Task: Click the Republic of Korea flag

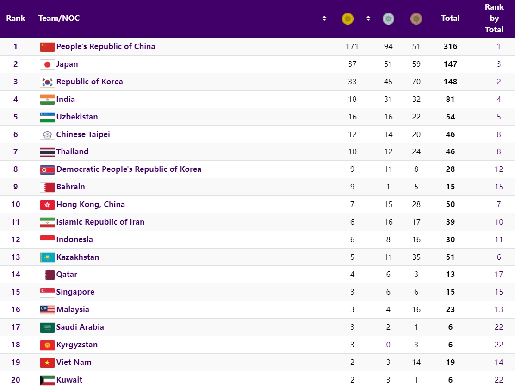Action: tap(47, 82)
